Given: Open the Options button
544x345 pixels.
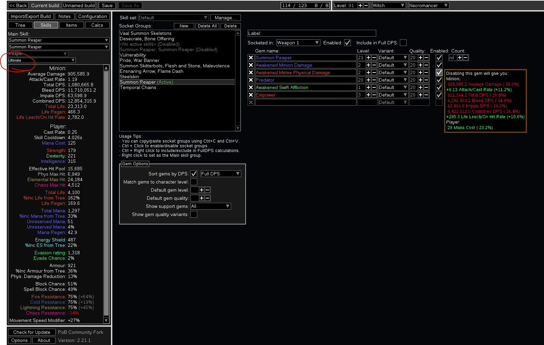Looking at the screenshot, I should (20, 340).
